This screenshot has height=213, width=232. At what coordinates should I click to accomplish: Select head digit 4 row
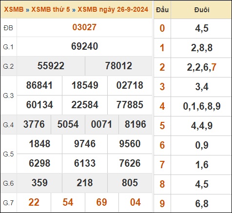coord(193,106)
